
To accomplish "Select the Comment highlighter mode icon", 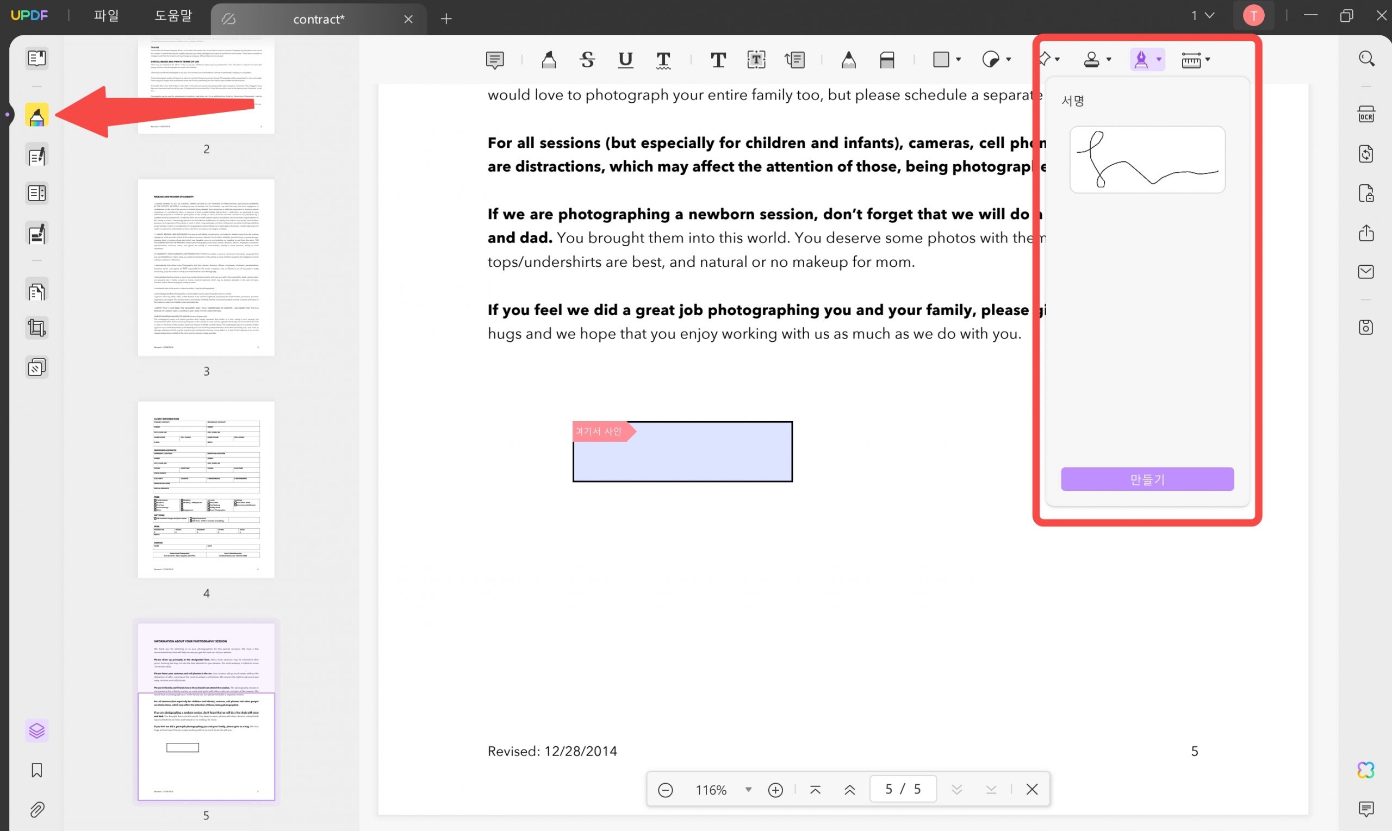I will (36, 115).
